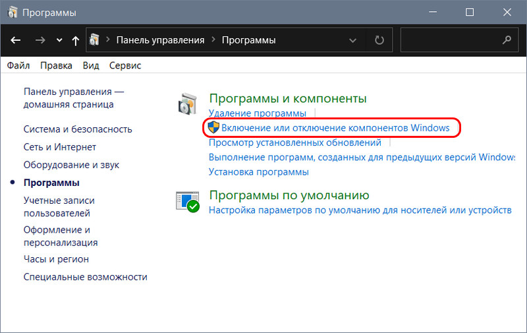The image size is (527, 333).
Task: Refresh the Программы page
Action: pyautogui.click(x=379, y=40)
